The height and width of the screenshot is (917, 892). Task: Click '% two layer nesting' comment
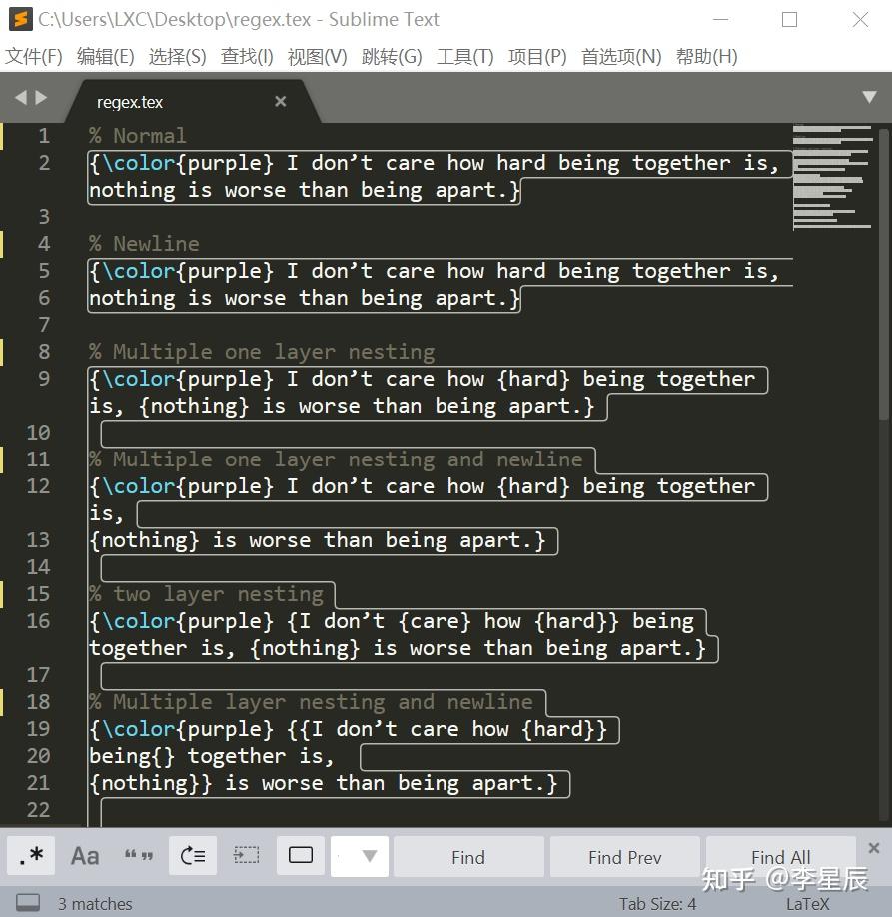click(206, 594)
